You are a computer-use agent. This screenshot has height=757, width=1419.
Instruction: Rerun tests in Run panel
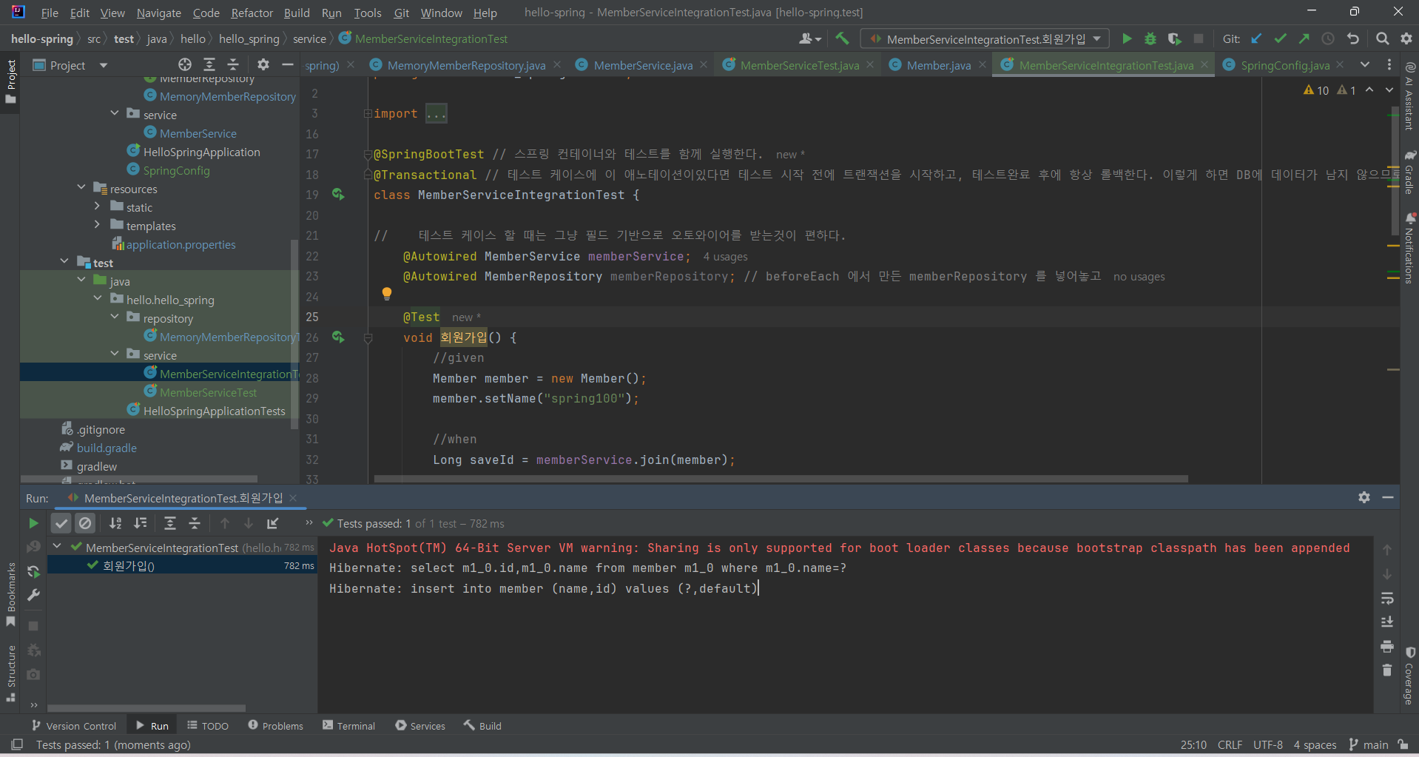click(33, 523)
